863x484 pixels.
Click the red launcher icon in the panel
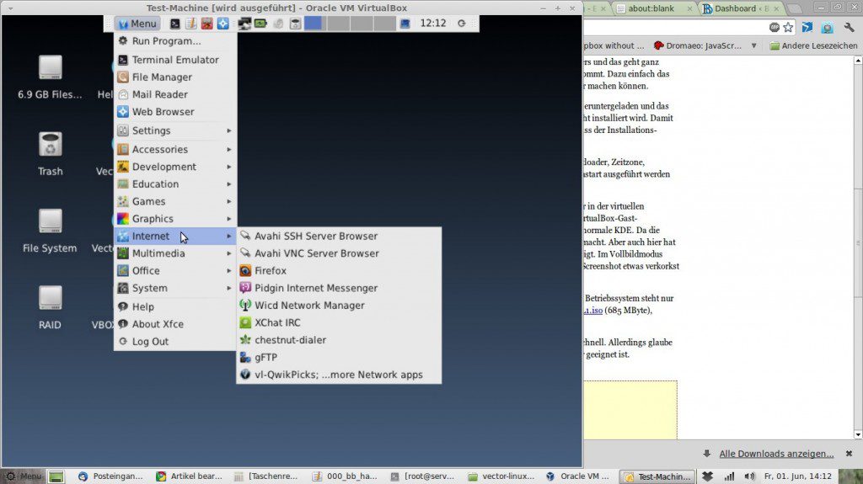tap(206, 24)
